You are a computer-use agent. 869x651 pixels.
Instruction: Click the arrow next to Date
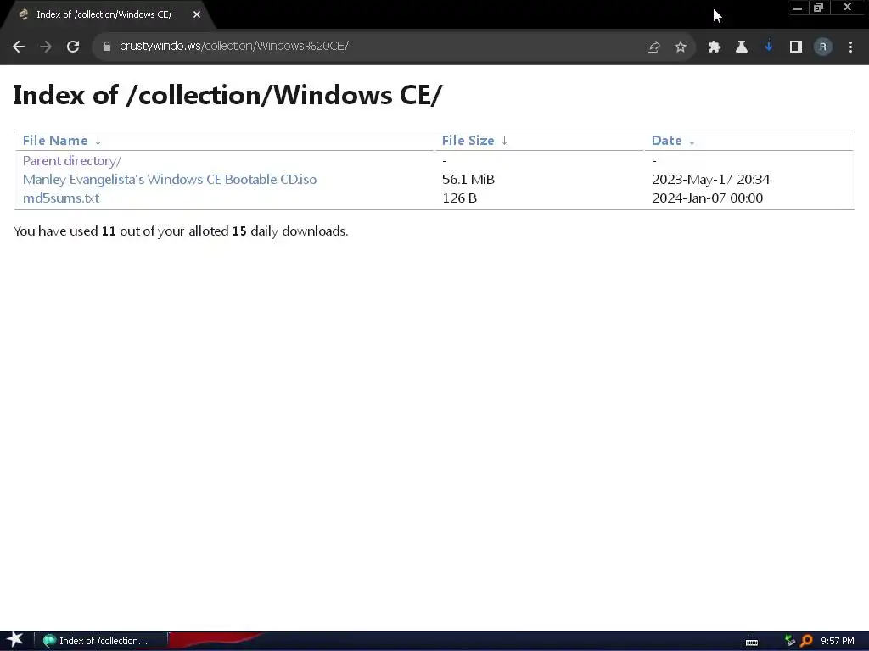692,141
